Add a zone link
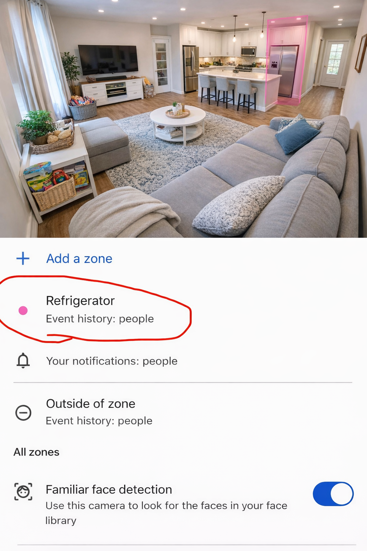This screenshot has width=367, height=551. [x=79, y=258]
